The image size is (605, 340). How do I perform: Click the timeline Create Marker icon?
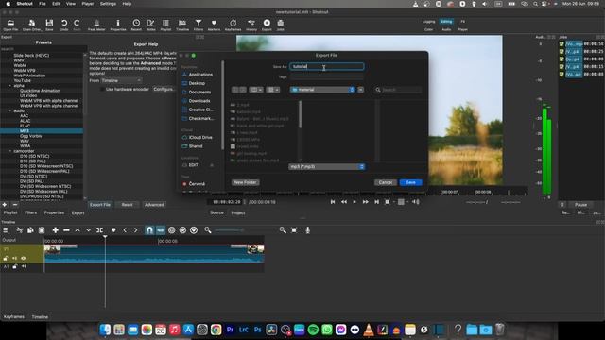(x=113, y=230)
